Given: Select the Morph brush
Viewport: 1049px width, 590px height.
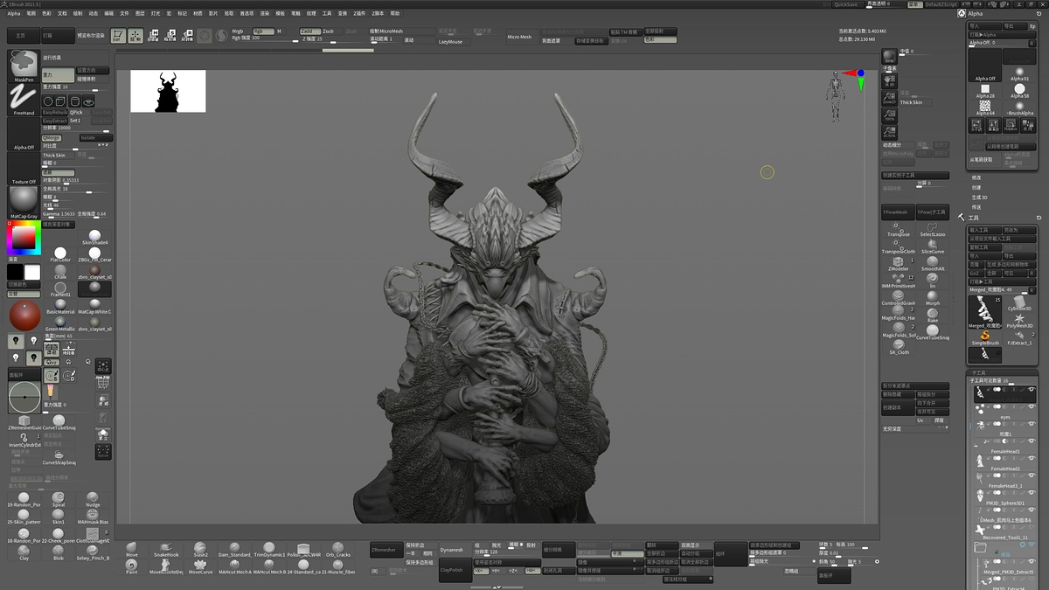Looking at the screenshot, I should point(933,298).
